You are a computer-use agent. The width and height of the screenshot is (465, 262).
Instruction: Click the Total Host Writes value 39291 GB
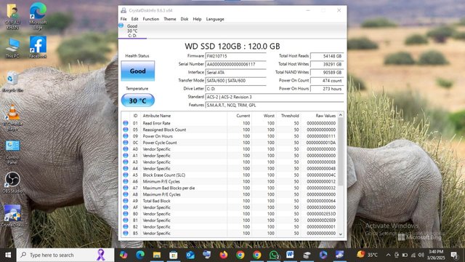[x=327, y=64]
